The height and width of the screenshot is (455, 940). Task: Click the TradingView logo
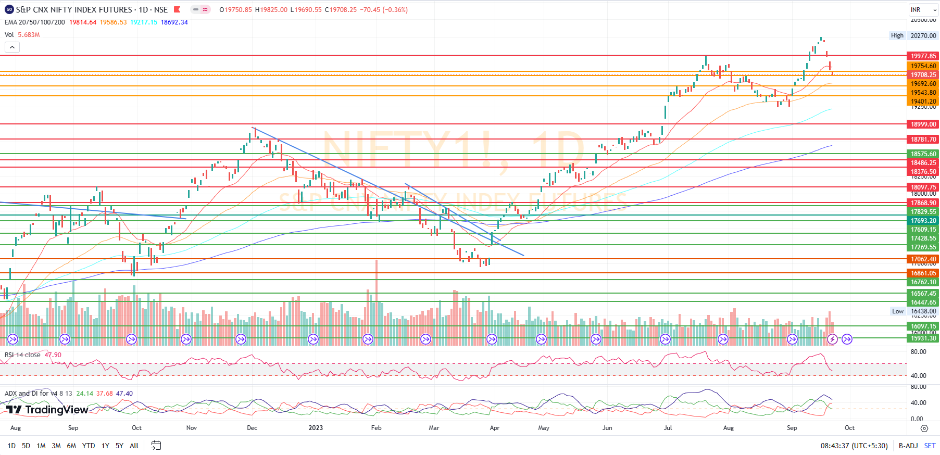tap(47, 410)
